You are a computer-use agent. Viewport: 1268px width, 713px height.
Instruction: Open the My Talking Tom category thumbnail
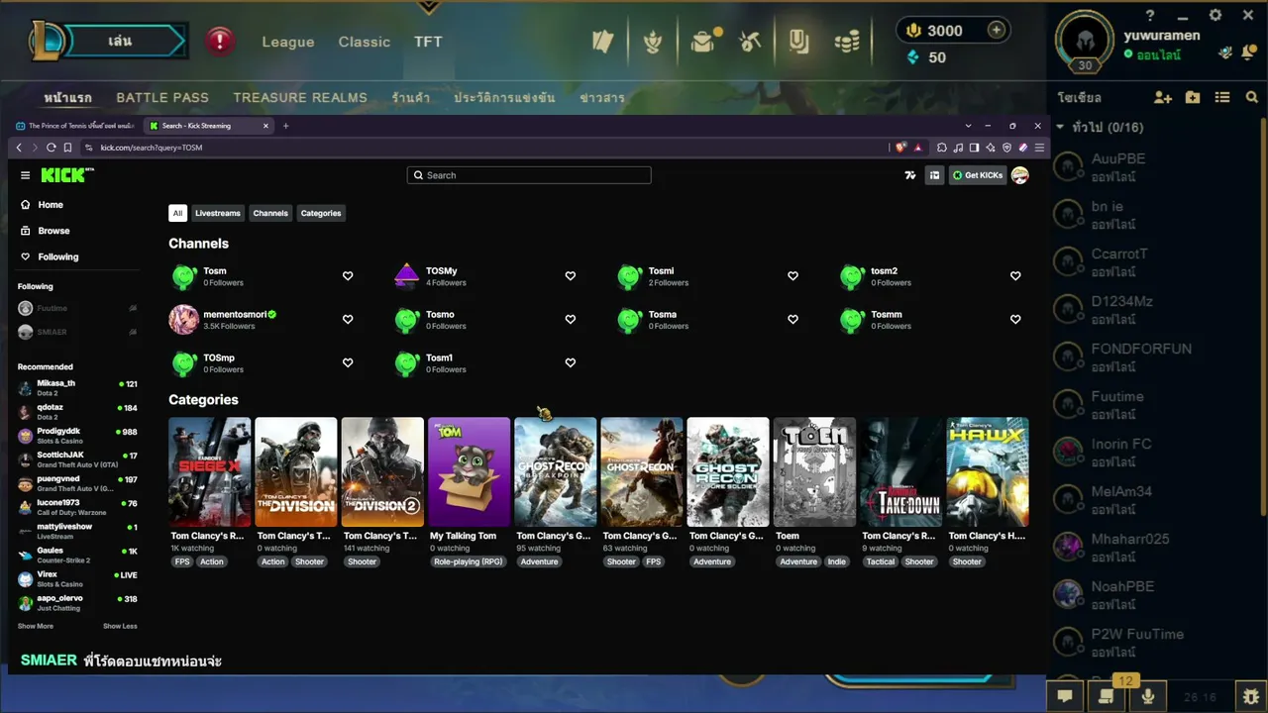[470, 472]
